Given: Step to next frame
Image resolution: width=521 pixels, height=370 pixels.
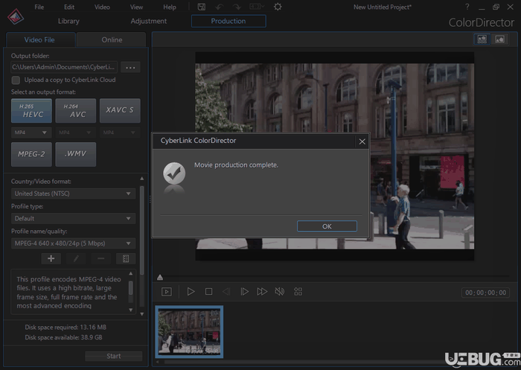Looking at the screenshot, I should (x=244, y=292).
